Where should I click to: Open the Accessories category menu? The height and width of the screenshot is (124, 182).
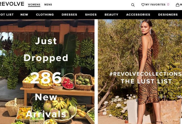138,14
